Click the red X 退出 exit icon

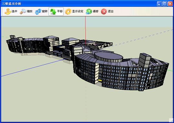(104, 12)
